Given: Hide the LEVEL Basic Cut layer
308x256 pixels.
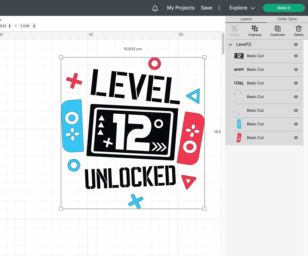Looking at the screenshot, I should pyautogui.click(x=296, y=83).
